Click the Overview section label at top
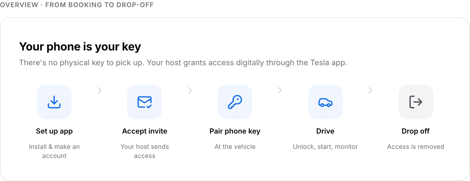 (77, 5)
